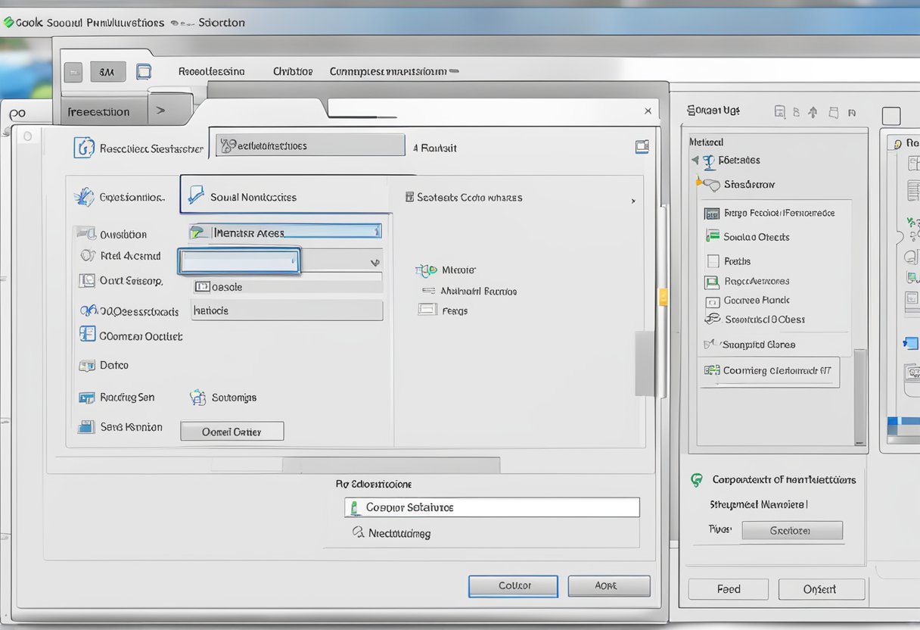Click the up arrow icon in right panel toolbar
The width and height of the screenshot is (920, 630).
pyautogui.click(x=813, y=112)
